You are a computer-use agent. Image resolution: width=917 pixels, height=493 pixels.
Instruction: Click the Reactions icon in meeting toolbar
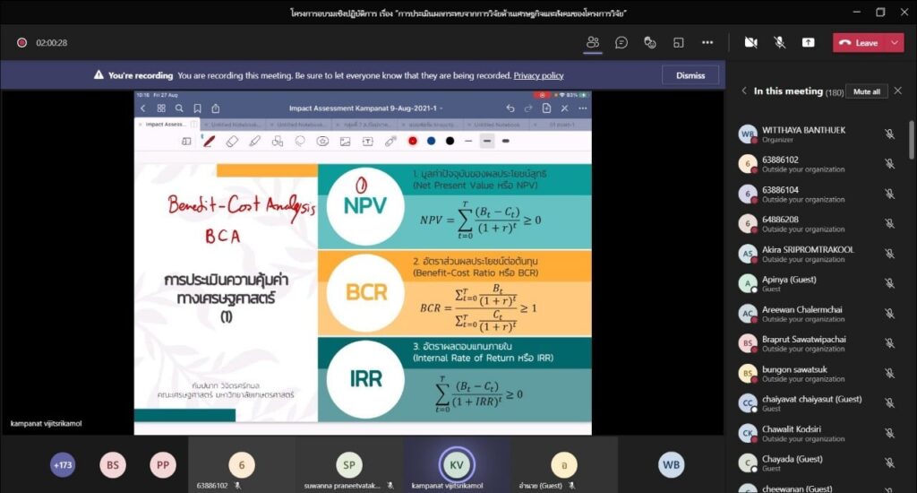(x=650, y=42)
